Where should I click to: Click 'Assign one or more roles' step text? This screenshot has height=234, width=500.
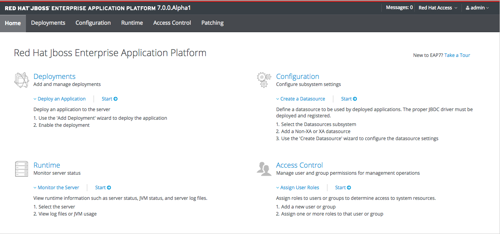coord(332,214)
